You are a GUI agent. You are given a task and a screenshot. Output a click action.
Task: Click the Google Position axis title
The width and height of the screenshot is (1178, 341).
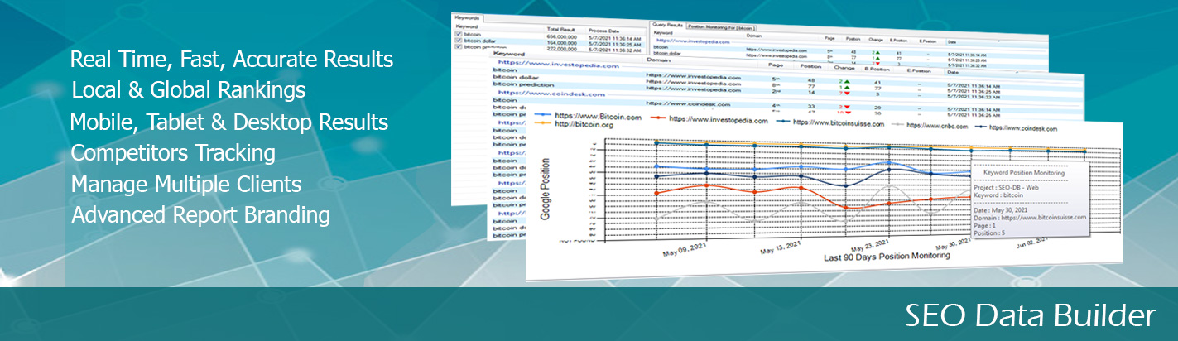[x=546, y=189]
